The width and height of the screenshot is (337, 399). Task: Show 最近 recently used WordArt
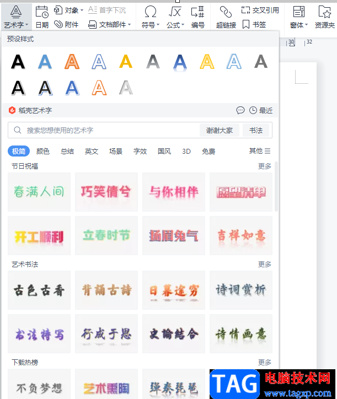[x=260, y=110]
